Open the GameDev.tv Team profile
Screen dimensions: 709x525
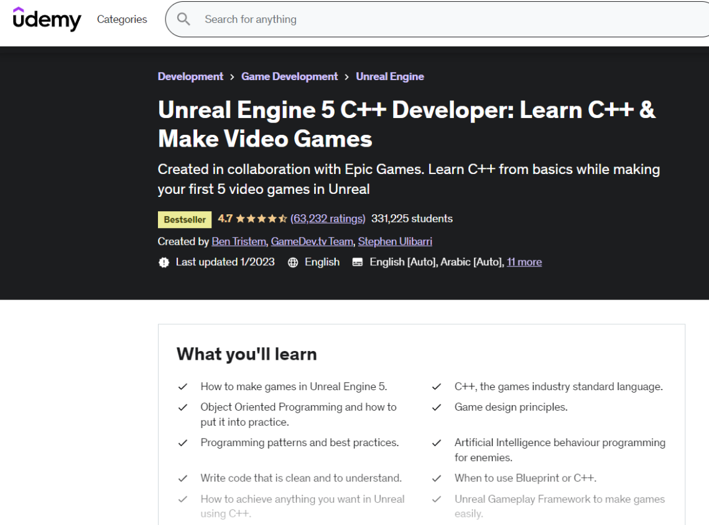point(312,242)
